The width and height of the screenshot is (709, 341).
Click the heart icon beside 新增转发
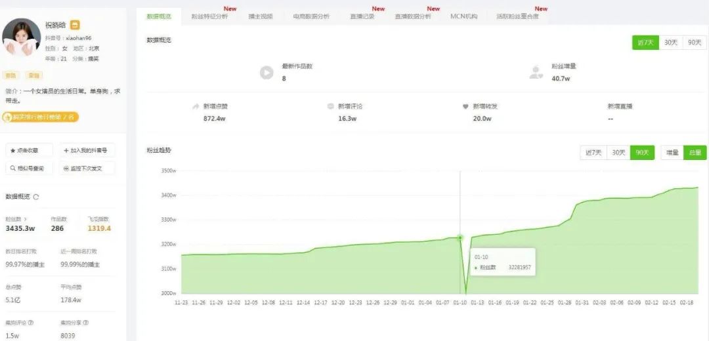click(465, 106)
